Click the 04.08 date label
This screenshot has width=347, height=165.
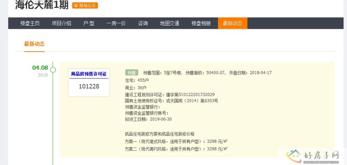pos(40,68)
